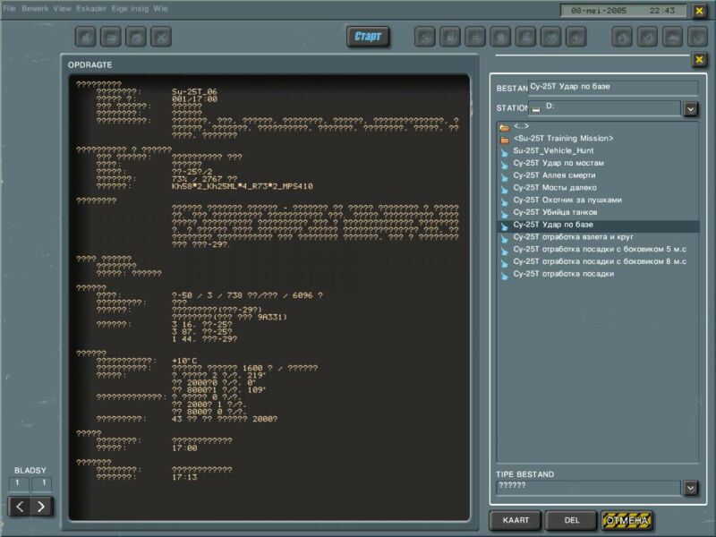Click the ОТМЕНА cancel button
The width and height of the screenshot is (716, 537).
[627, 521]
